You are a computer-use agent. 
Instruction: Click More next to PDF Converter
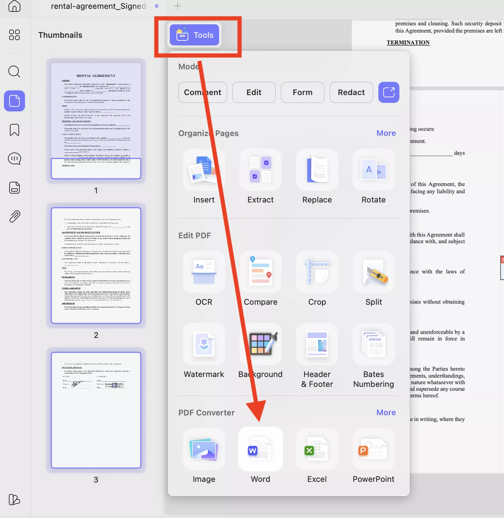click(x=386, y=412)
